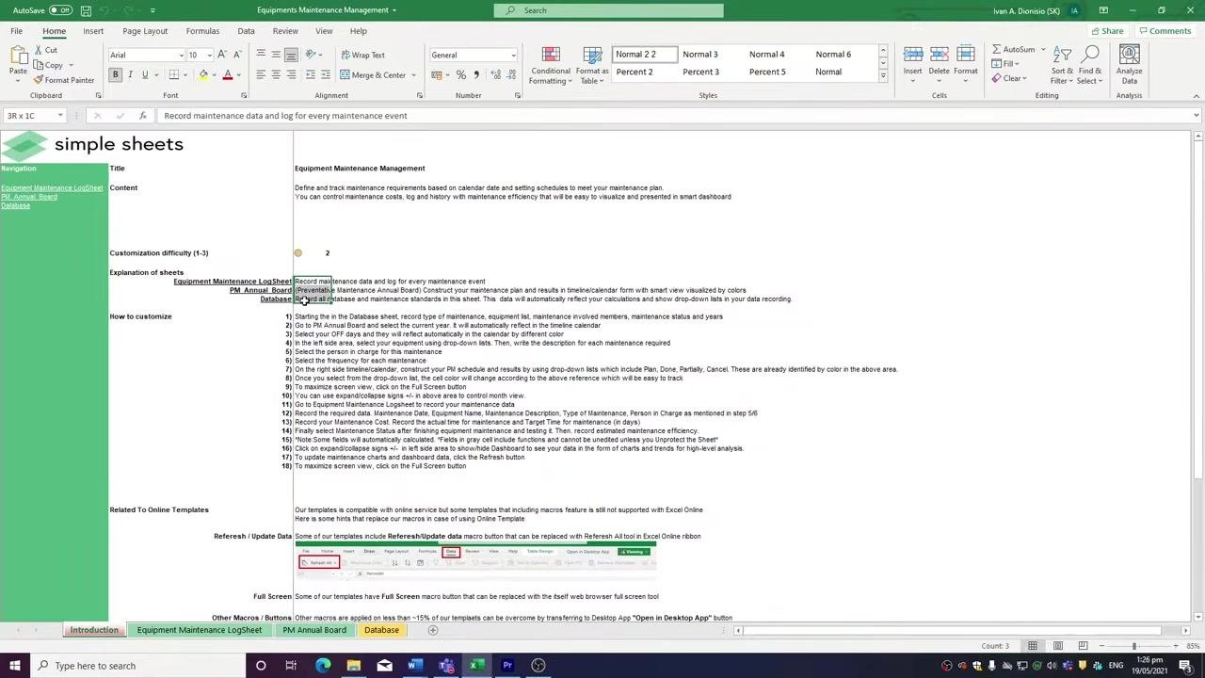Apply the Normal 3 cell style

click(x=700, y=55)
